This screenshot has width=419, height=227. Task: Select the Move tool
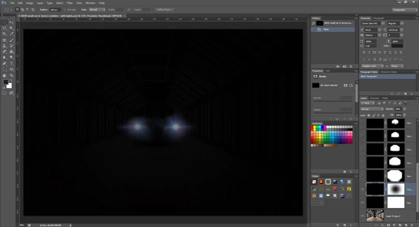(11, 22)
